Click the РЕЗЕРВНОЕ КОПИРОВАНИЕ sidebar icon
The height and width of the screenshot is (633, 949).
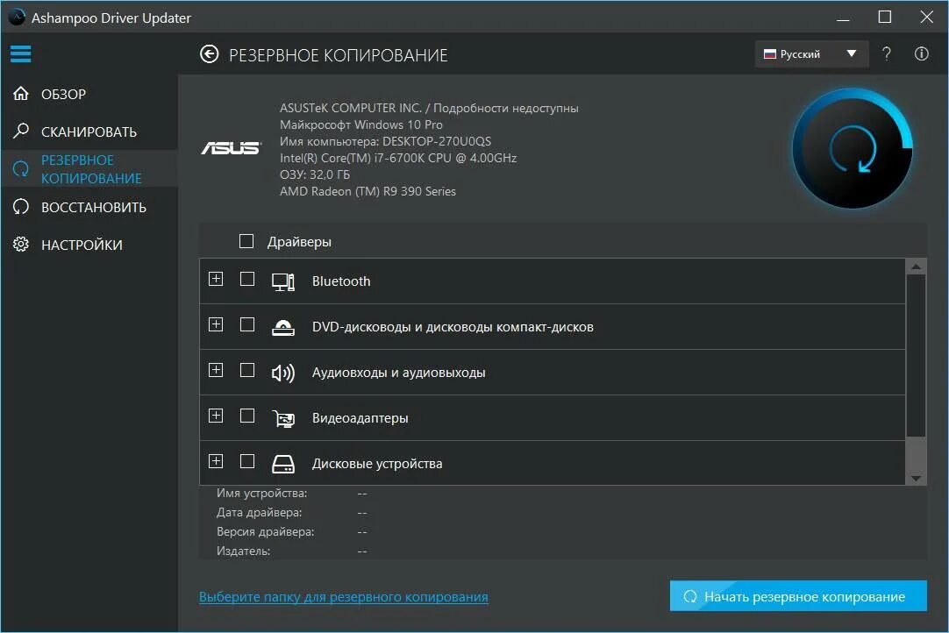pos(21,169)
